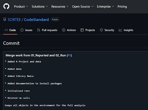Click the Actions play icon

[64, 30]
